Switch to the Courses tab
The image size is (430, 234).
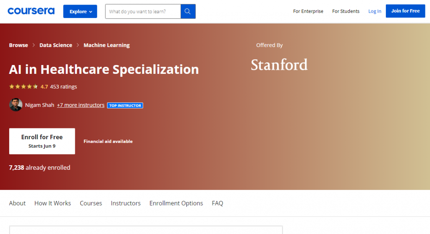[91, 203]
